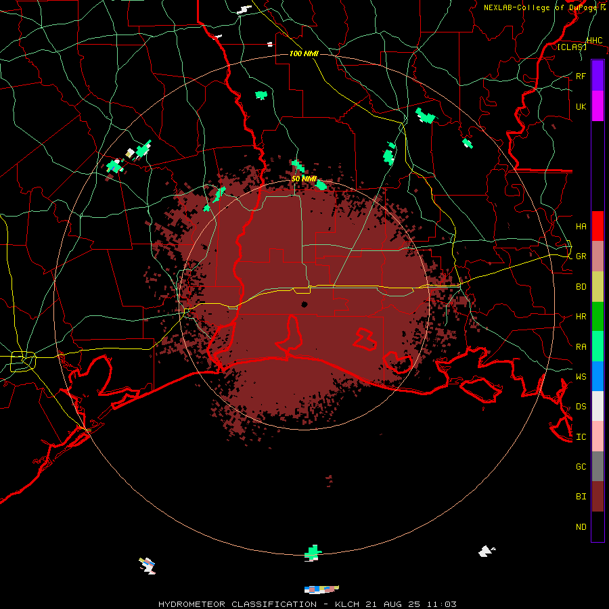Click the GC gray legend swatch
This screenshot has width=609, height=609.
tap(597, 466)
